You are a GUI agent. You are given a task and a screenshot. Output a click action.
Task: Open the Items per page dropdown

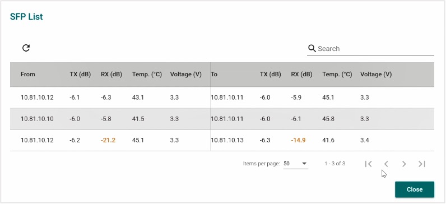(296, 164)
